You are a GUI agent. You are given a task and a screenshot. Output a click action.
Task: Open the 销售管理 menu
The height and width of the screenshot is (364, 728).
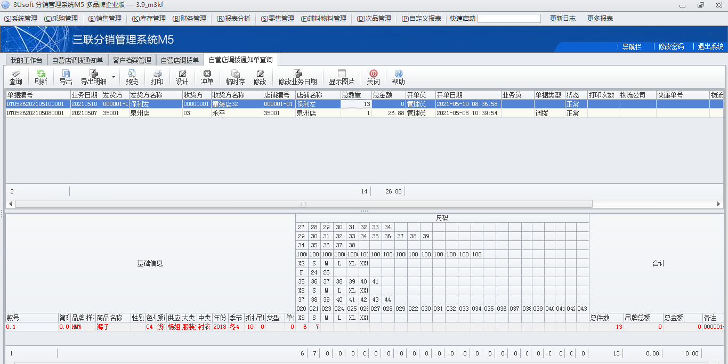tap(105, 18)
